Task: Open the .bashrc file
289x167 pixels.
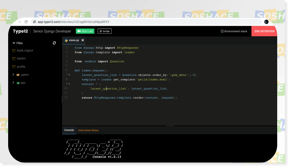Action: click(x=21, y=58)
